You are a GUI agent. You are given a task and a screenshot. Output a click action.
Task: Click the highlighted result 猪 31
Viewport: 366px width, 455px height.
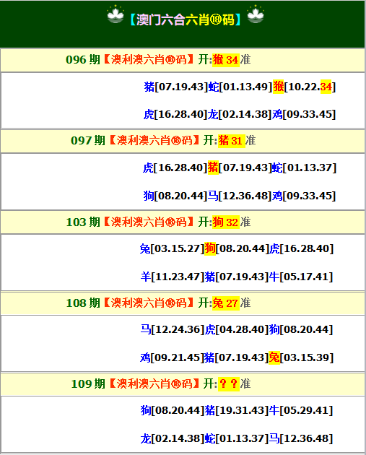232,141
